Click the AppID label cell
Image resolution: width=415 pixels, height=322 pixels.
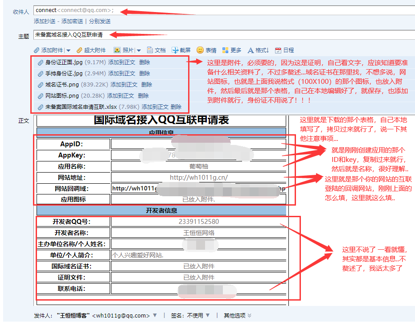pyautogui.click(x=73, y=144)
